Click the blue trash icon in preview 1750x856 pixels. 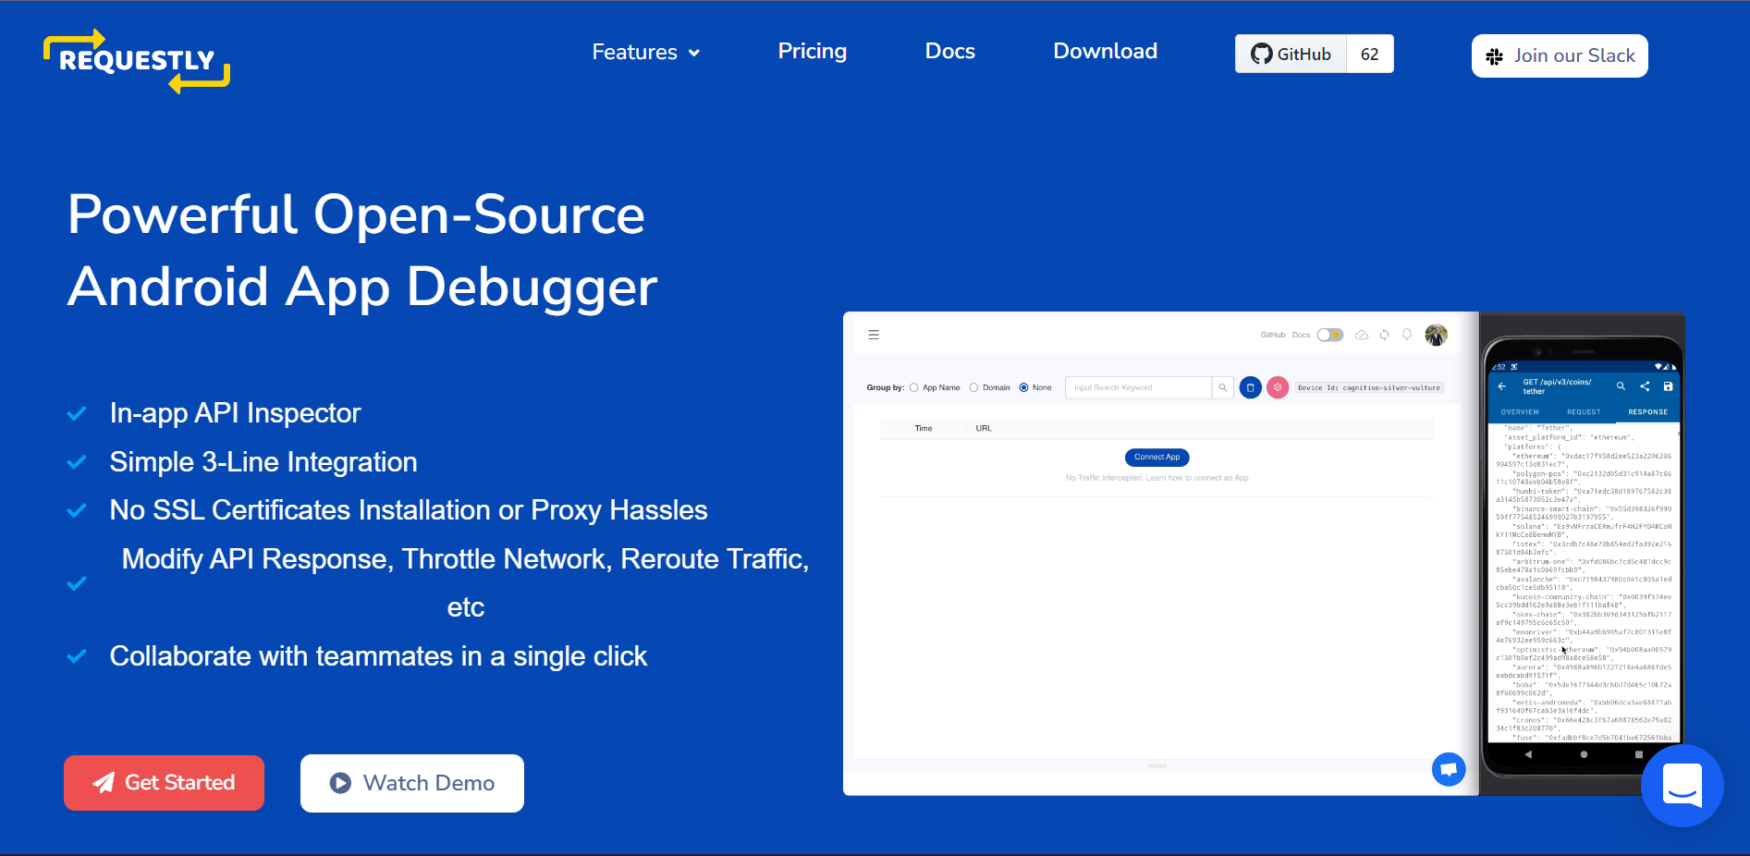(x=1250, y=387)
